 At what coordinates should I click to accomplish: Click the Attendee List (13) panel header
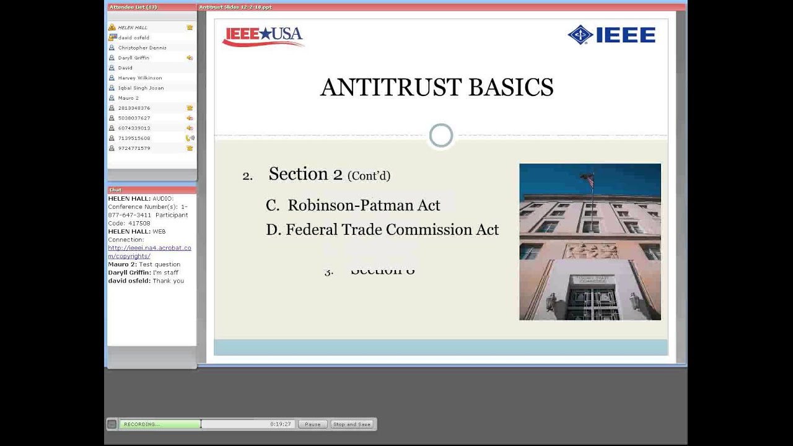click(x=152, y=7)
